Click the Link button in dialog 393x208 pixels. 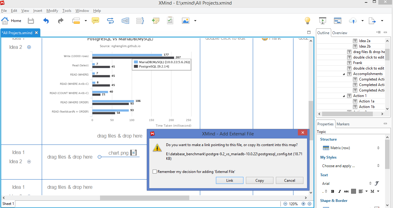230,180
